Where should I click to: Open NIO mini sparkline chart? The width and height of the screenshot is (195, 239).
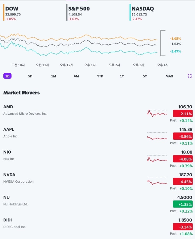[x=157, y=159]
